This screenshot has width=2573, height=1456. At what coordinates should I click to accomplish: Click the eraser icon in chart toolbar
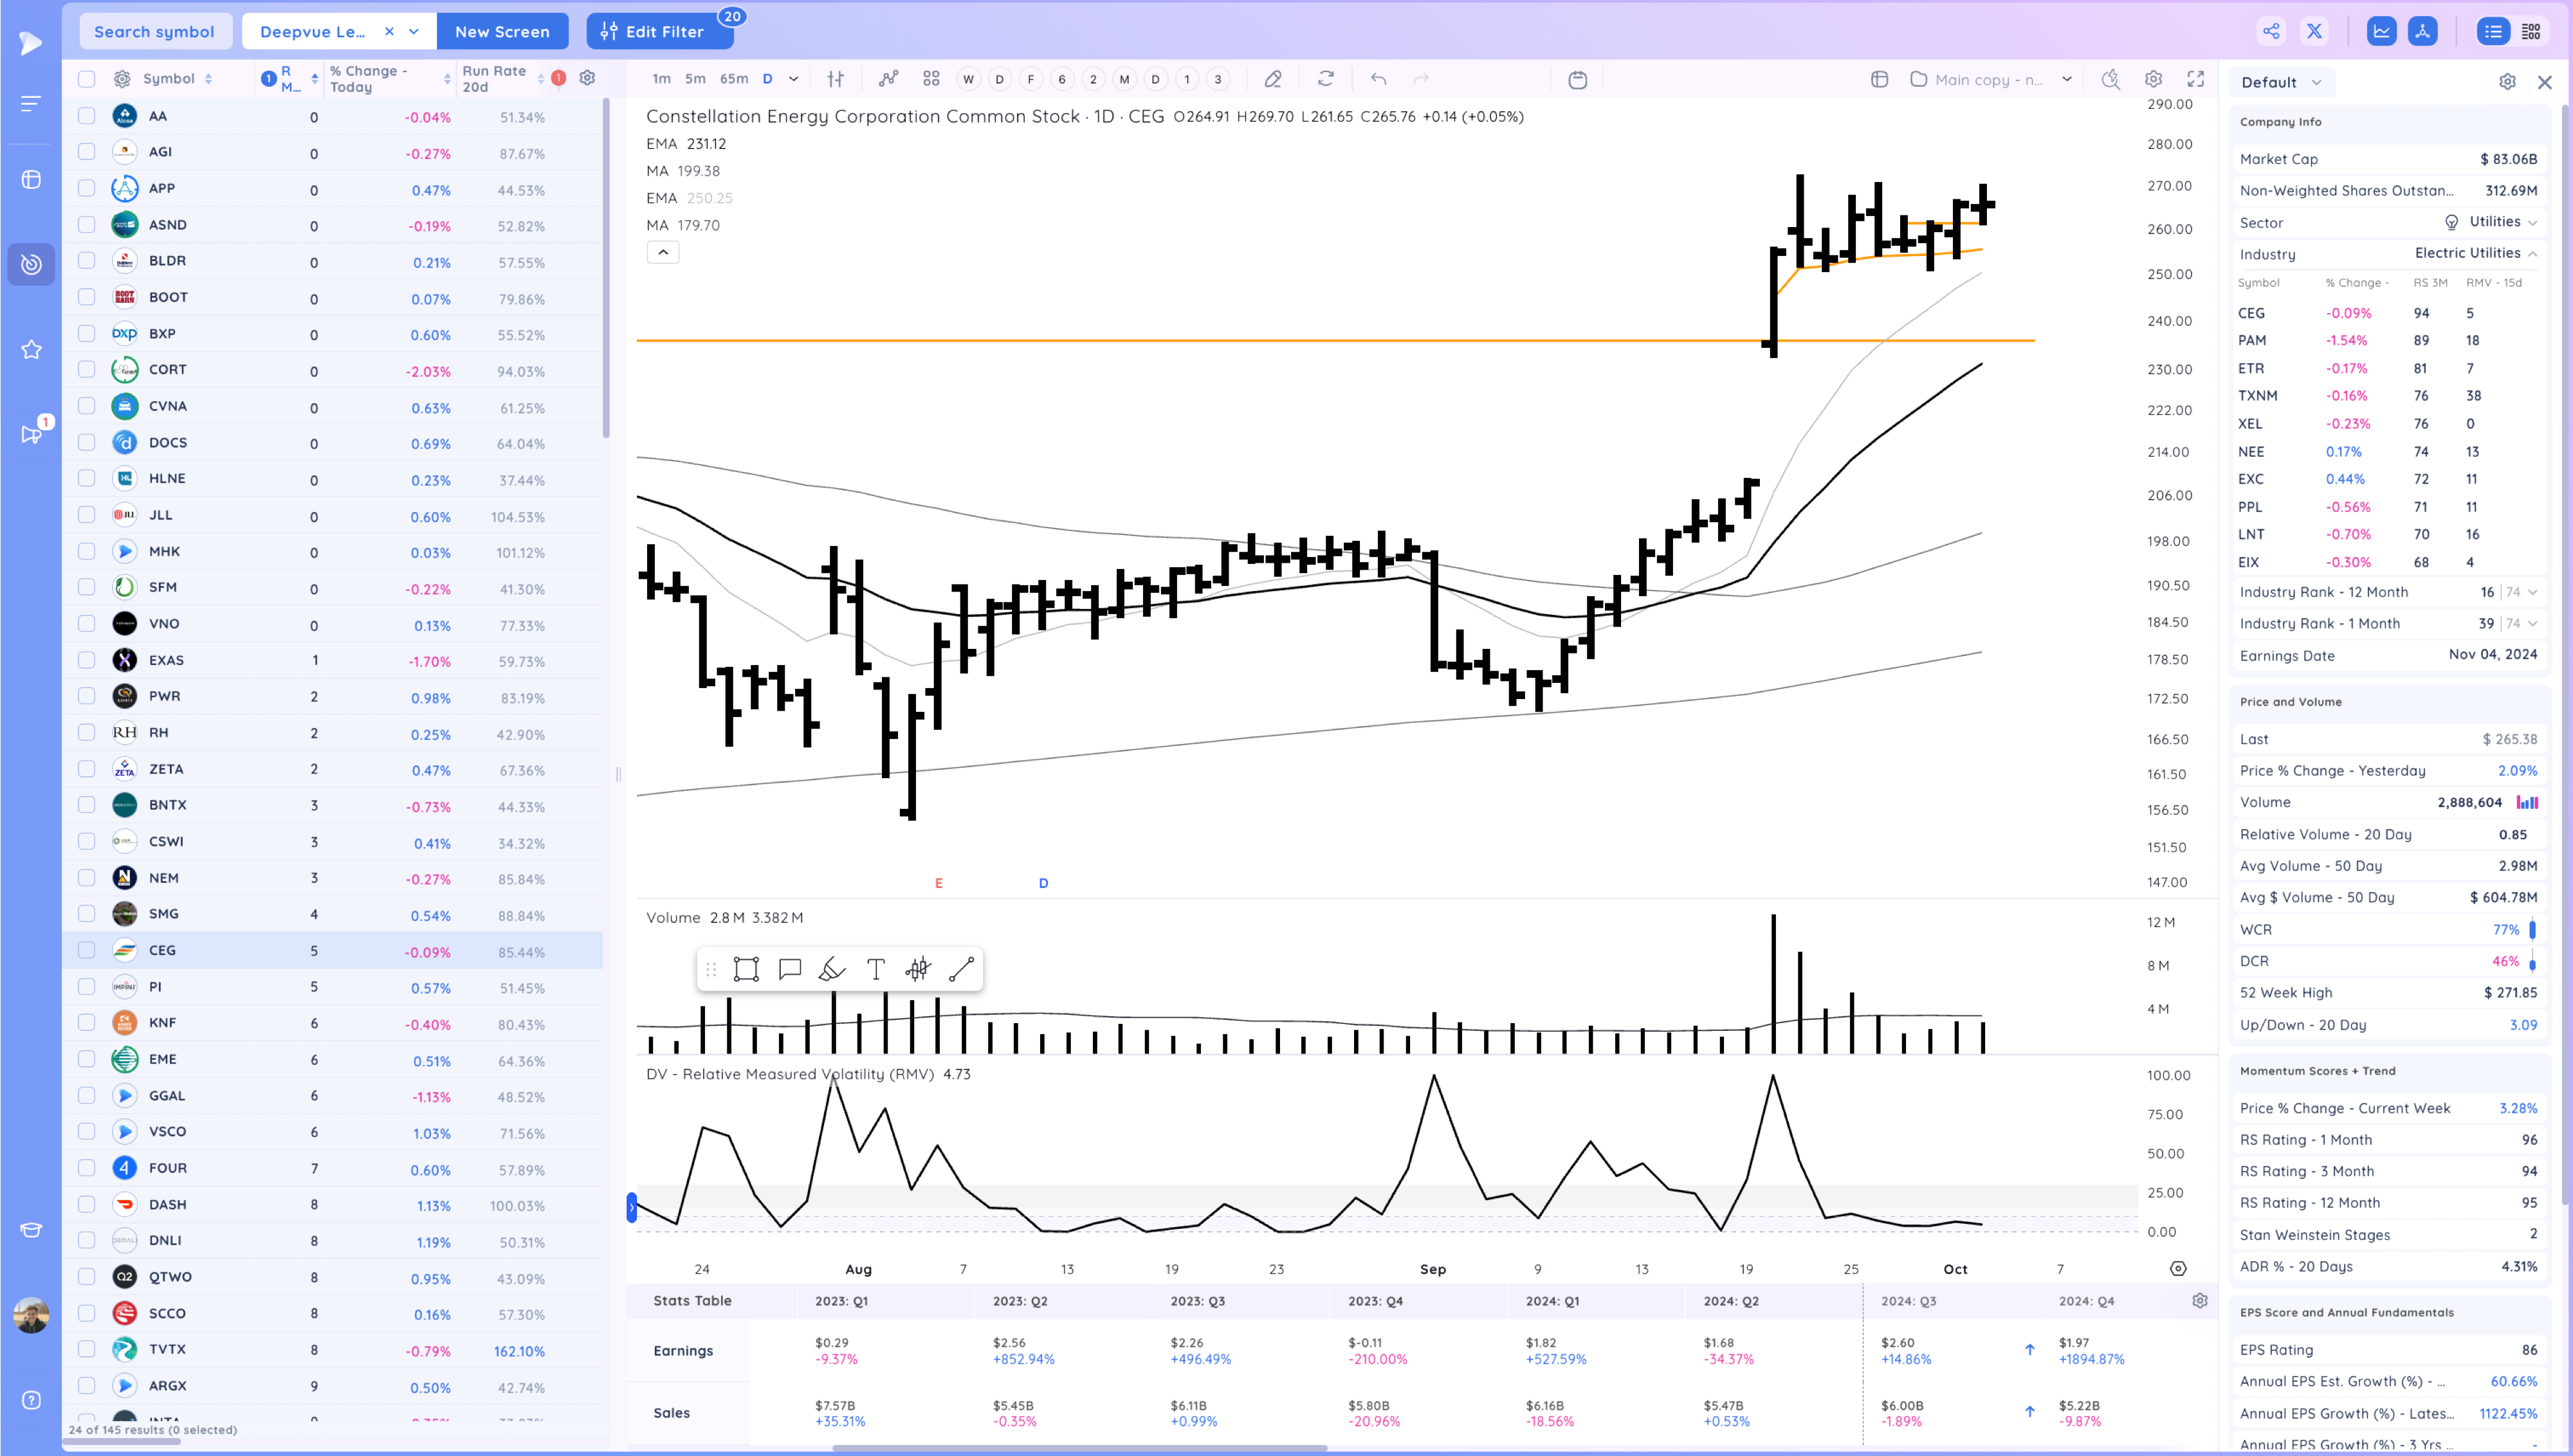[1272, 79]
